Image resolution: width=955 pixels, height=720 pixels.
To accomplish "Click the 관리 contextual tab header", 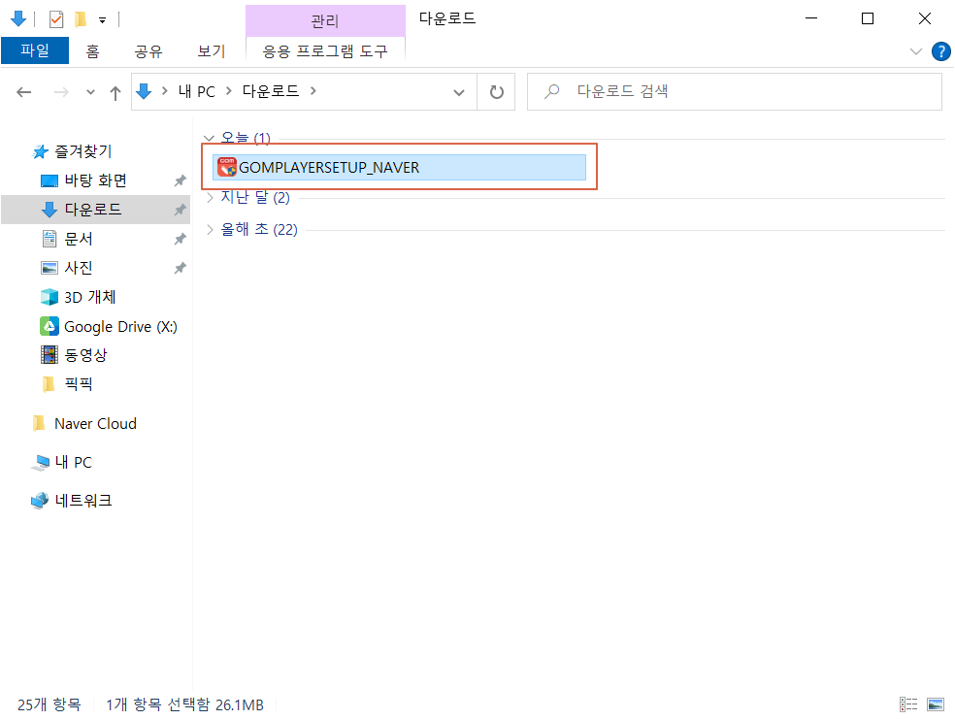I will 325,21.
